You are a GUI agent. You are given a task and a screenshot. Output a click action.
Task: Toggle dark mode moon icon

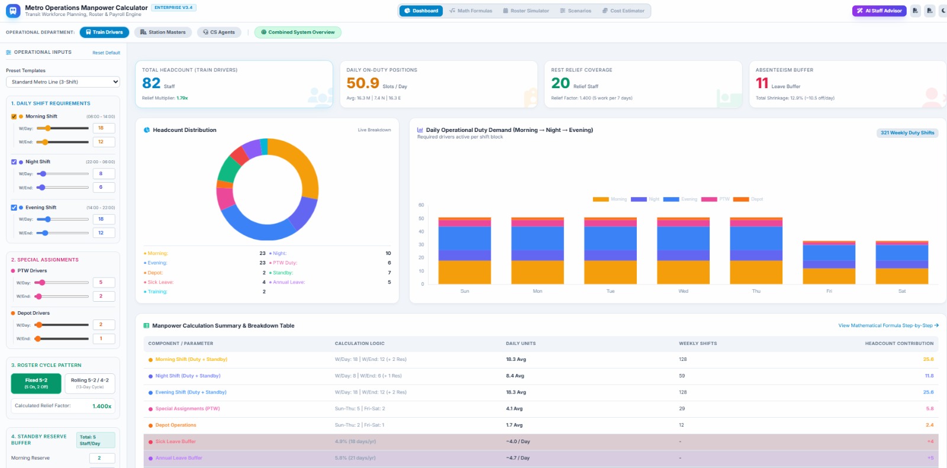943,11
